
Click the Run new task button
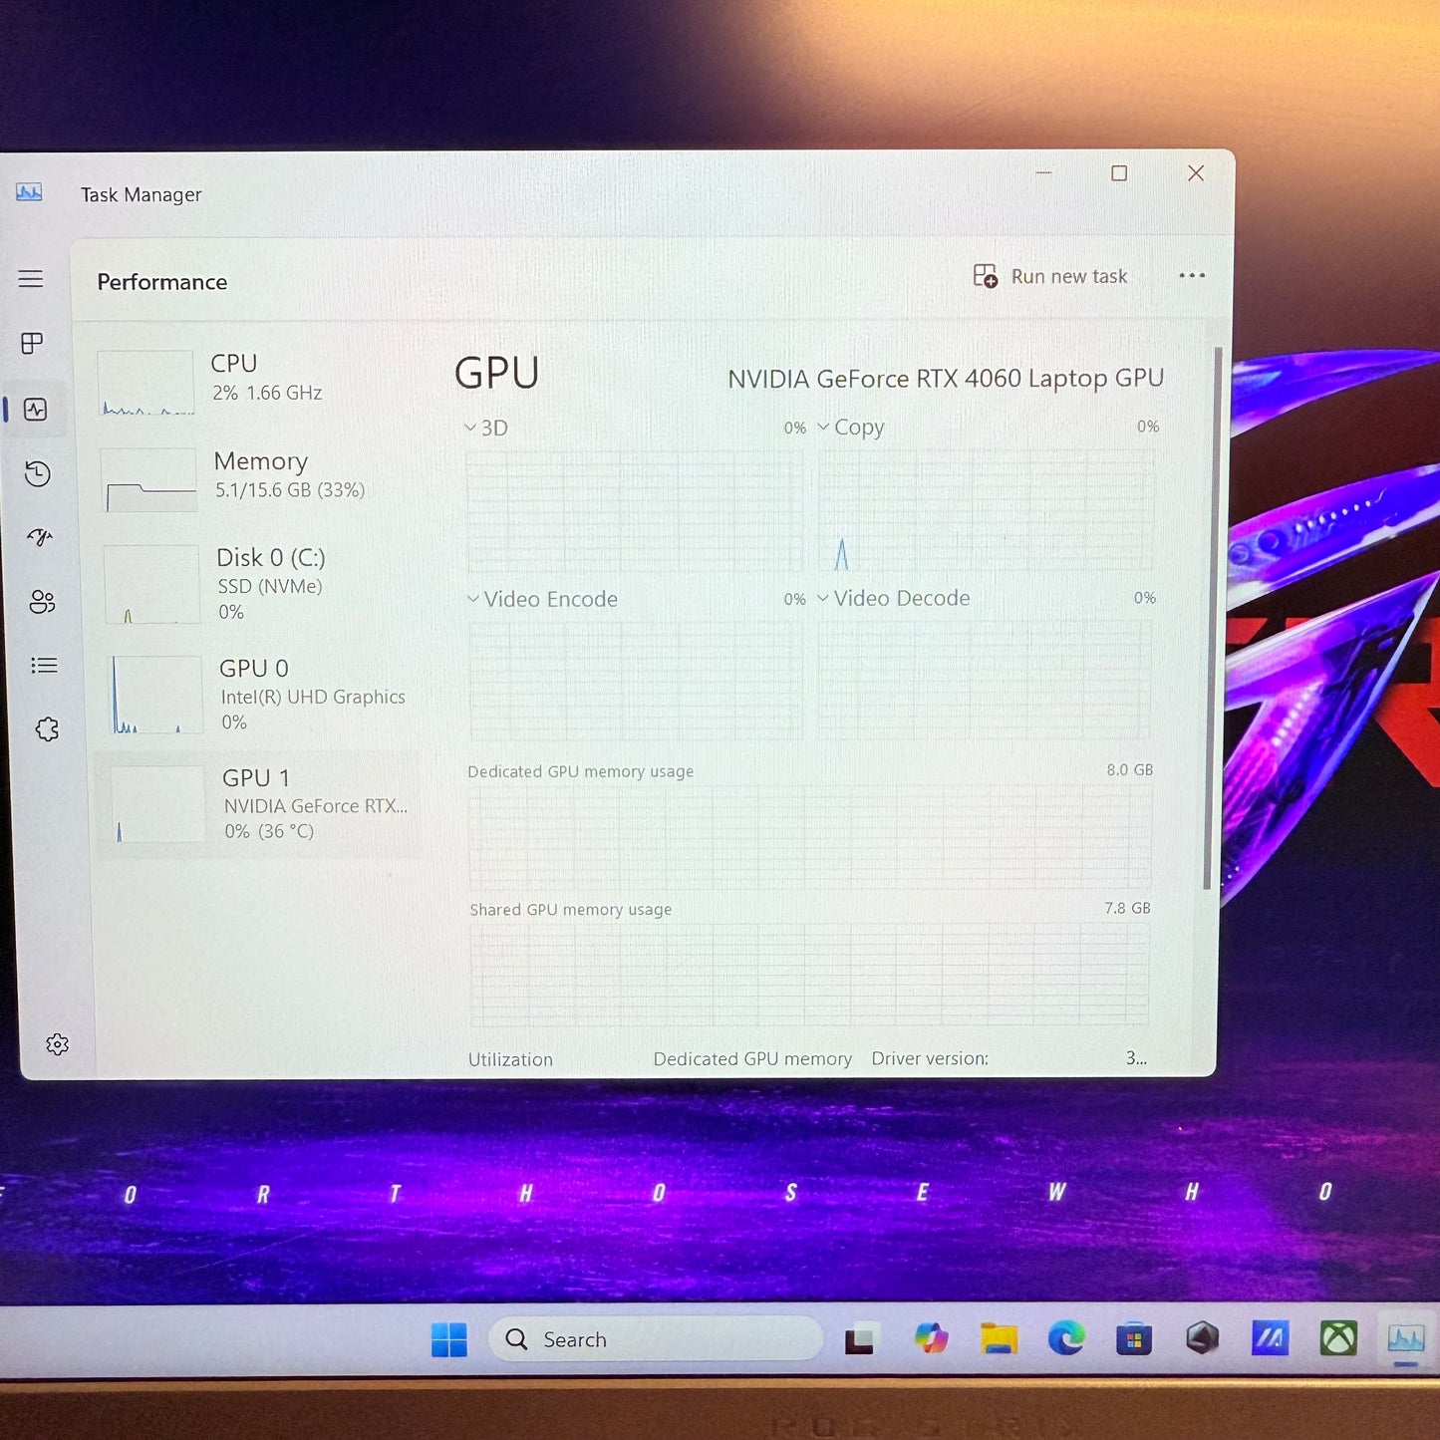(x=1050, y=276)
